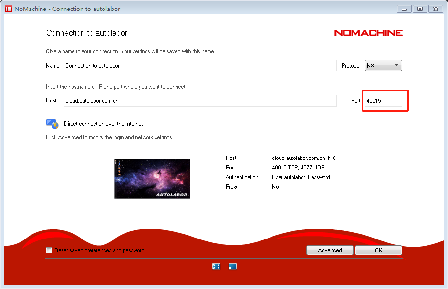Click the summary port value 40015 TCP, 4577 UDP
This screenshot has height=289, width=448.
(x=299, y=168)
